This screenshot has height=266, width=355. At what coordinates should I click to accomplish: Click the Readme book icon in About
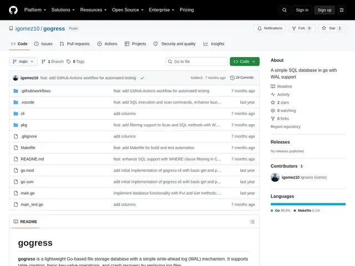[273, 86]
